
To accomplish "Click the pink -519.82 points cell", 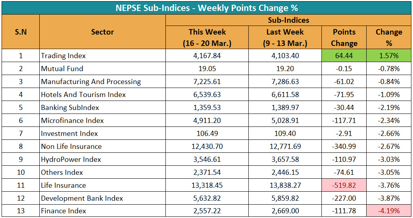I will pos(344,185).
